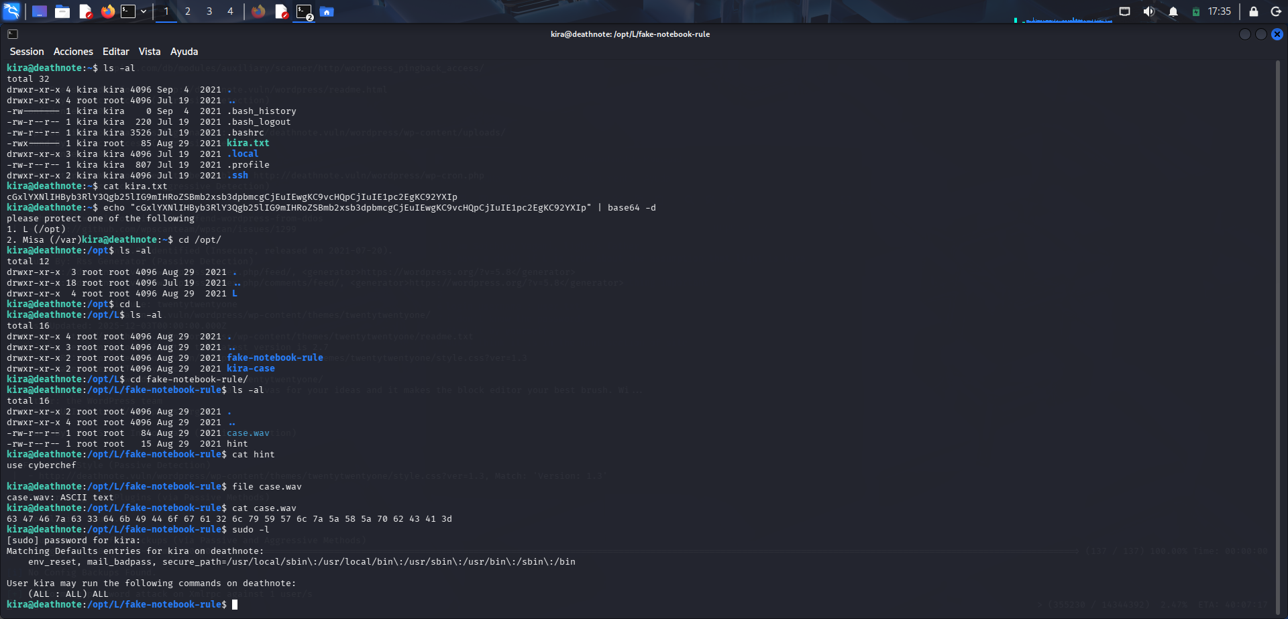Screen dimensions: 1288x619
Task: Expand the terminal dropdown arrow in taskbar
Action: pyautogui.click(x=142, y=11)
